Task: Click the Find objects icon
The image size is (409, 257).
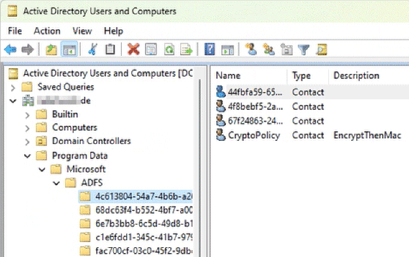Action: click(321, 49)
